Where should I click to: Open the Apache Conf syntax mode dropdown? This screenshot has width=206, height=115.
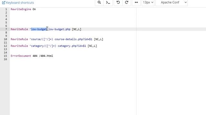pyautogui.click(x=172, y=3)
